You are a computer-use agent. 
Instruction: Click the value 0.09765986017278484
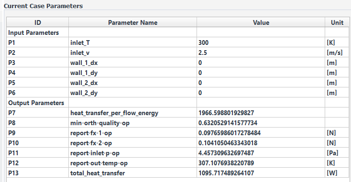(261, 133)
